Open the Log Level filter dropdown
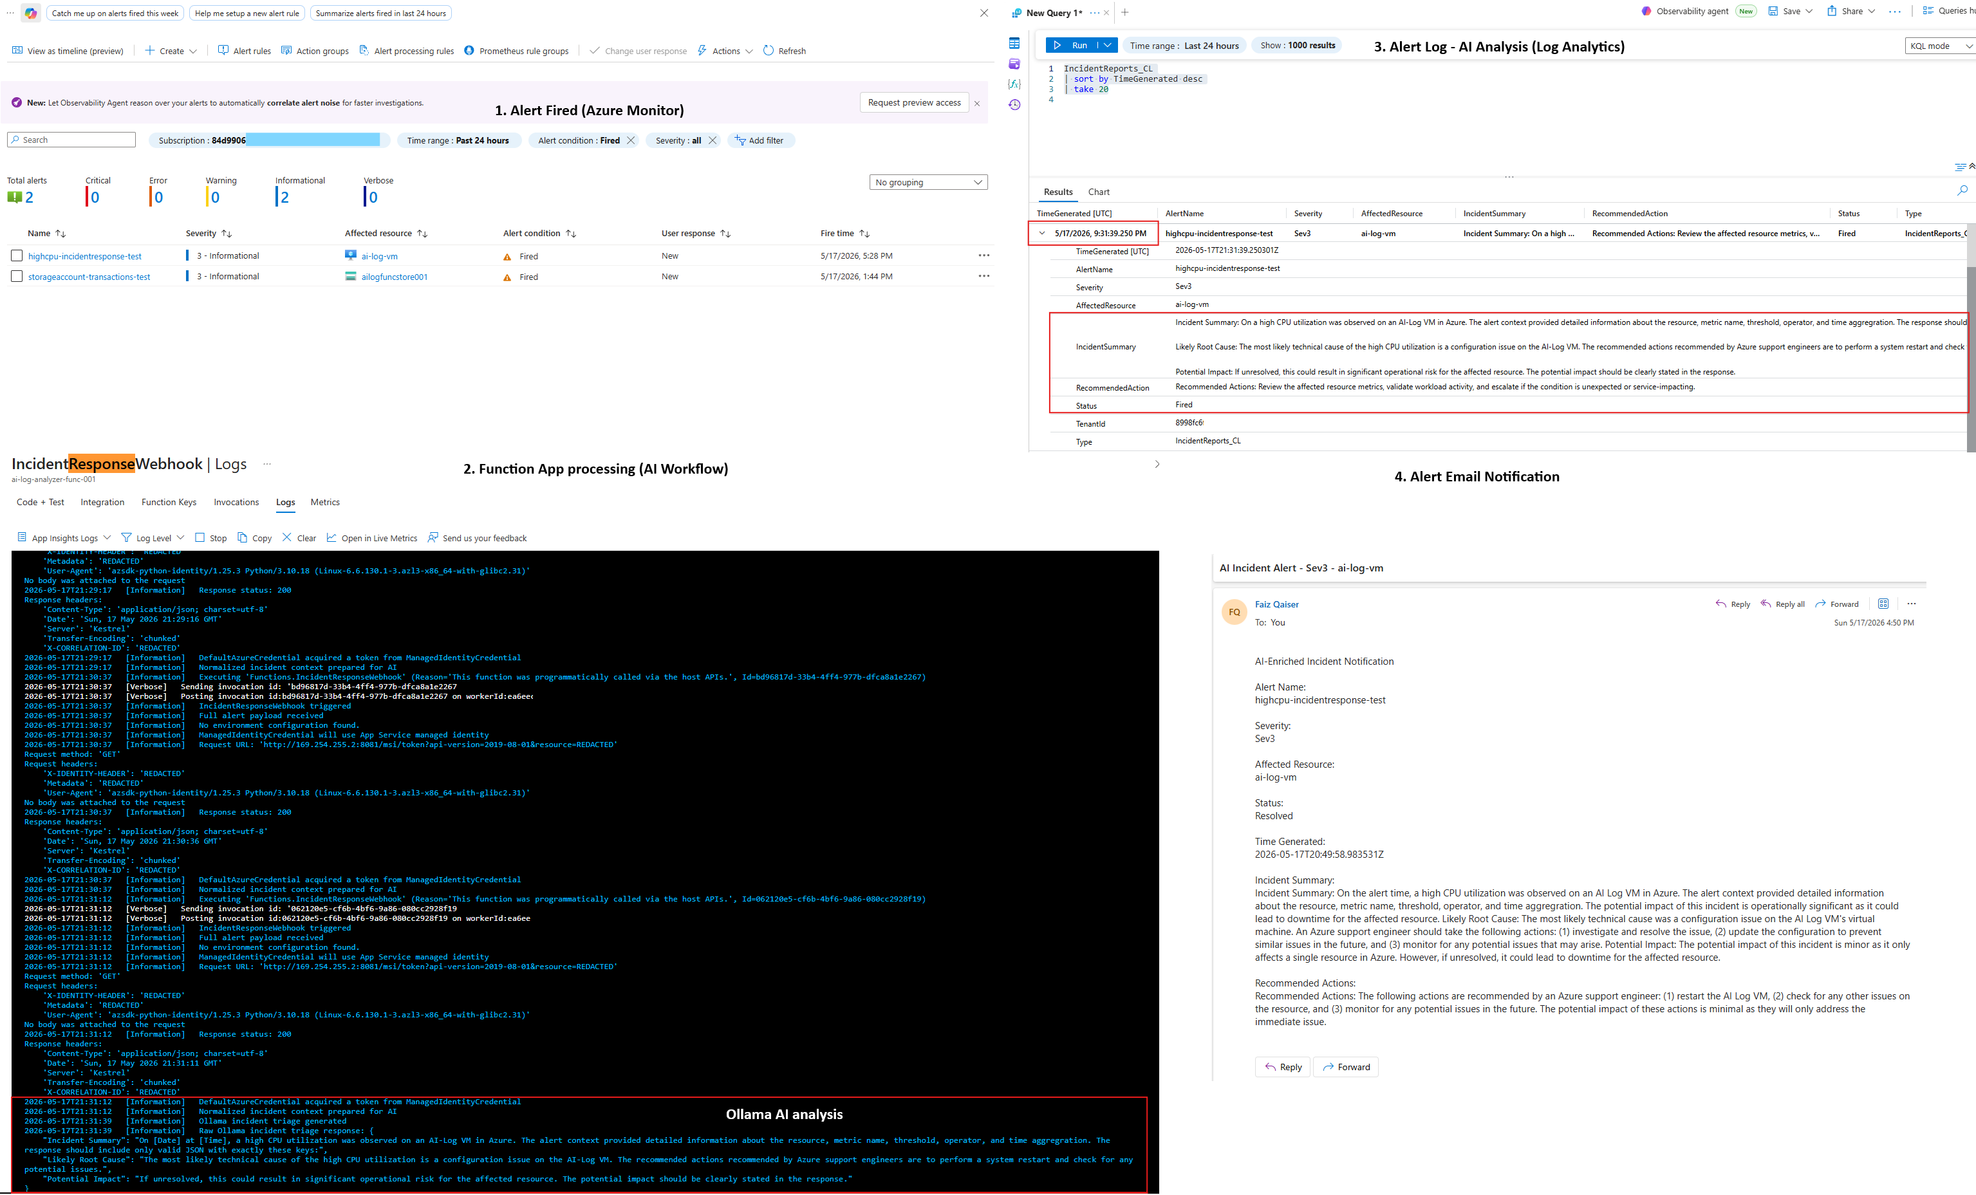1976x1195 pixels. 153,538
